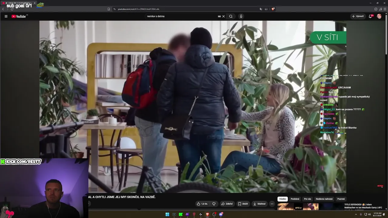
Task: Open the on-screen keyboard icon in search
Action: pos(219,16)
